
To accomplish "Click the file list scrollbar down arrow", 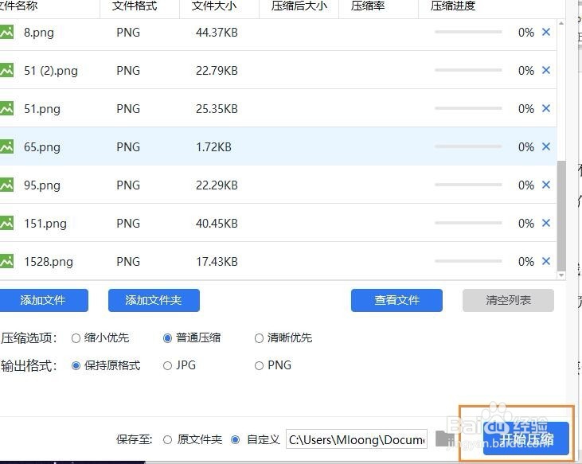I will (x=561, y=275).
